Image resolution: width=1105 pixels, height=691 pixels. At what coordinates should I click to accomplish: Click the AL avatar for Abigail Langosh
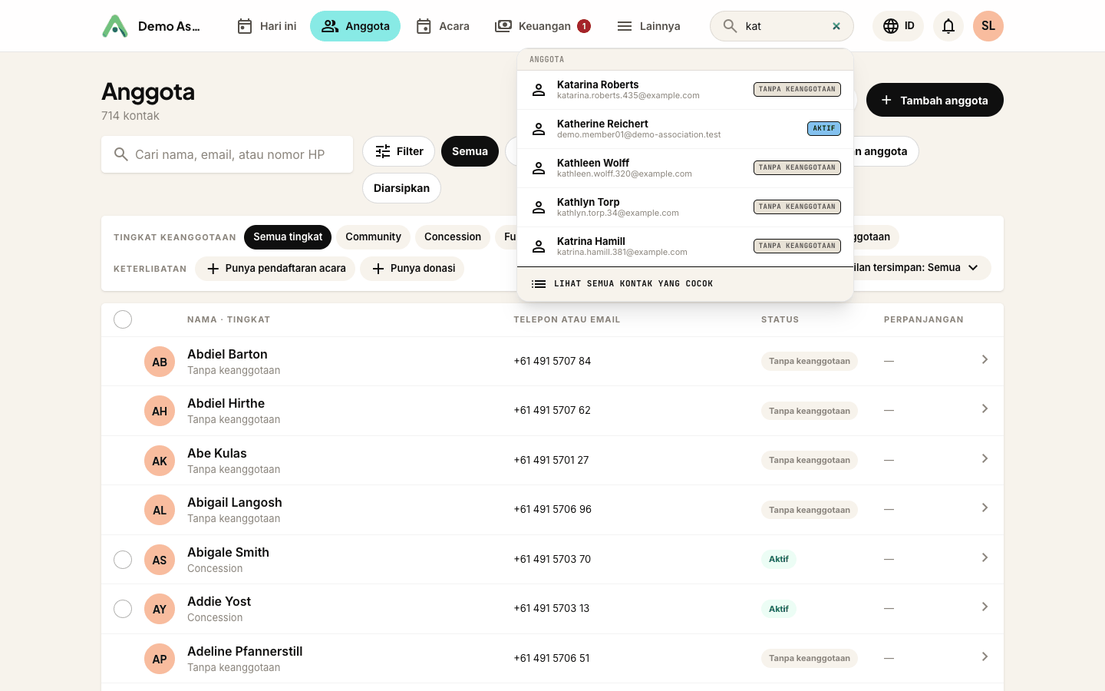[160, 510]
